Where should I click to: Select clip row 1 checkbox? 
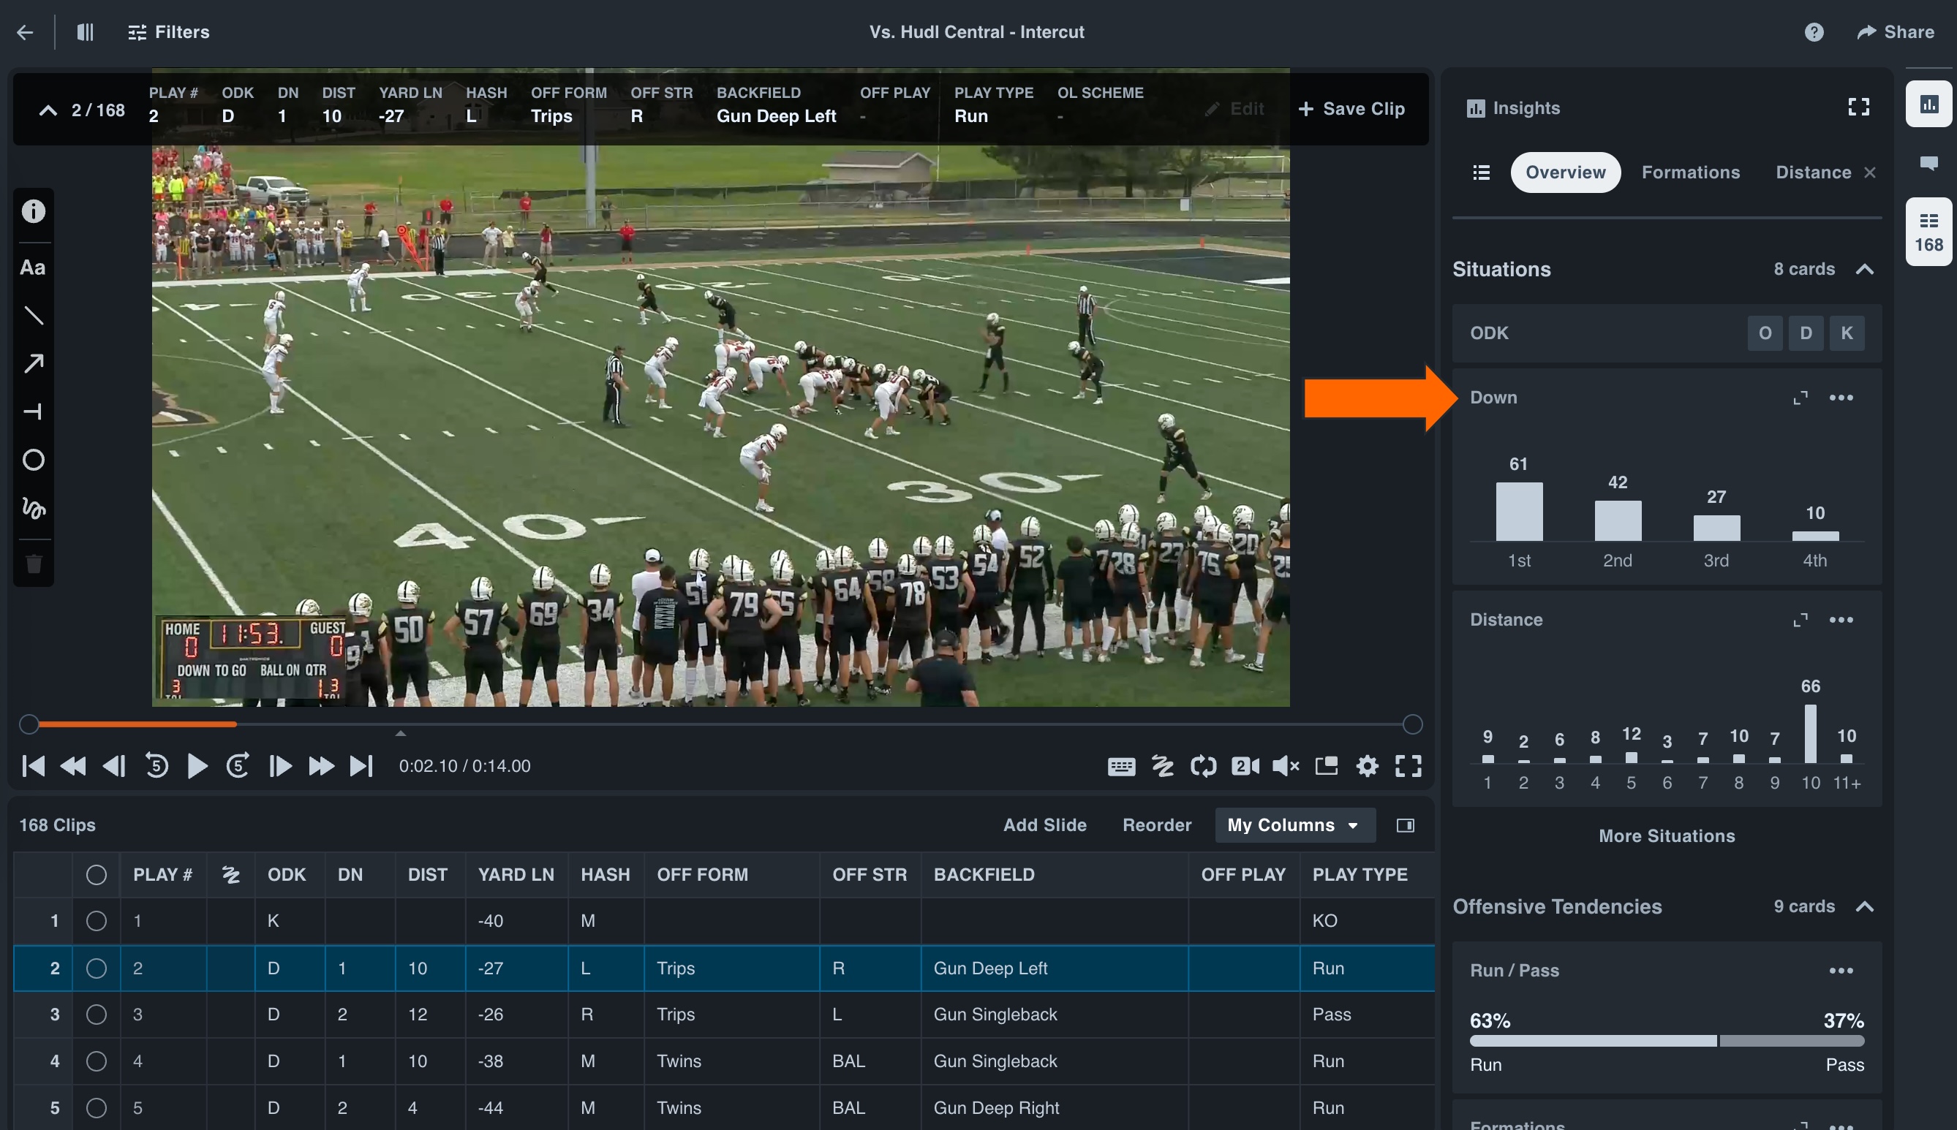(97, 921)
